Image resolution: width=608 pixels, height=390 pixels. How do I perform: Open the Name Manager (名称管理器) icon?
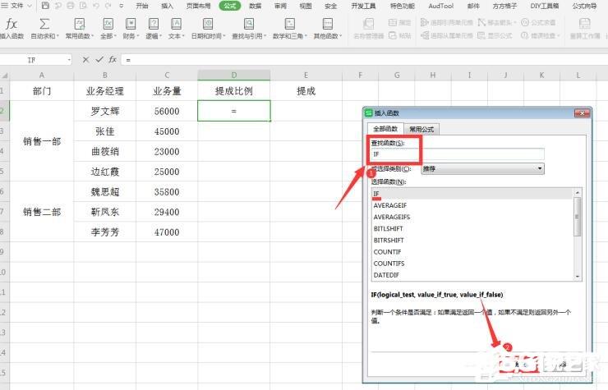click(x=368, y=25)
